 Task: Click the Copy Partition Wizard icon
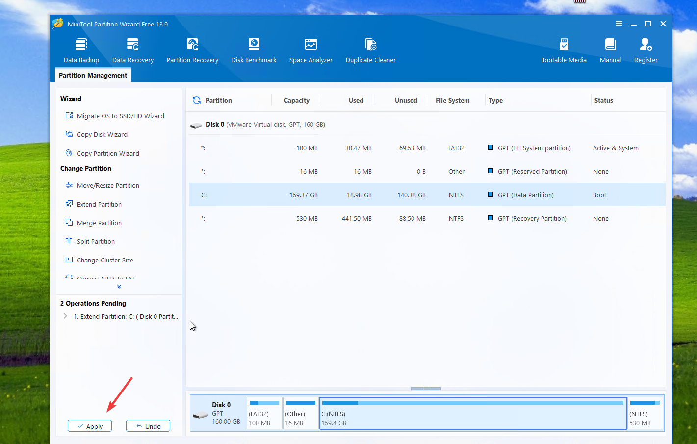click(x=69, y=153)
